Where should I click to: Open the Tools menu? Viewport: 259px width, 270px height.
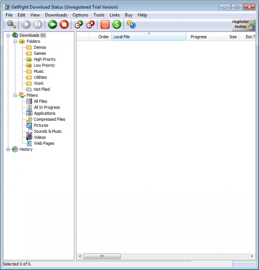point(99,15)
